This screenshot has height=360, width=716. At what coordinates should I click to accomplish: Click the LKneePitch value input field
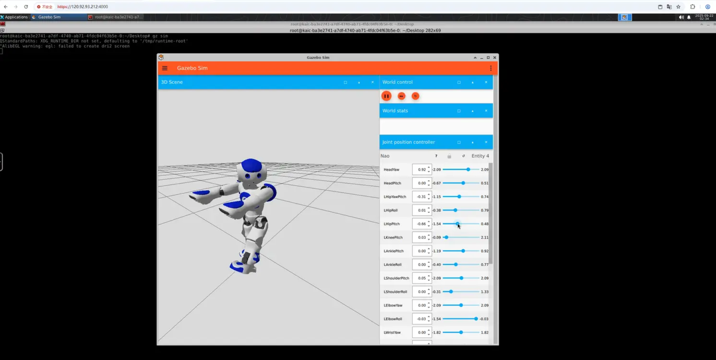(420, 237)
